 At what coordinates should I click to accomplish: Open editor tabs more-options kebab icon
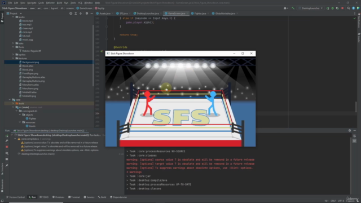point(355,14)
